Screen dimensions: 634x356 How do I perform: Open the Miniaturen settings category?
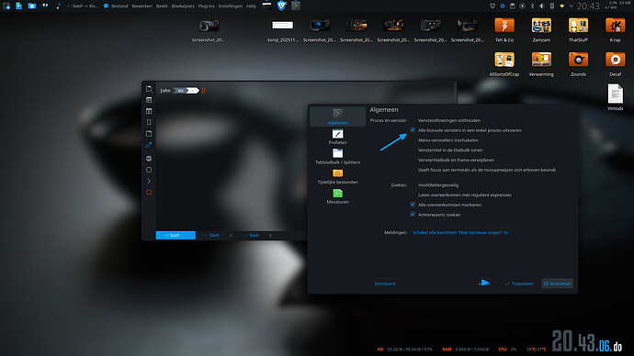click(337, 196)
